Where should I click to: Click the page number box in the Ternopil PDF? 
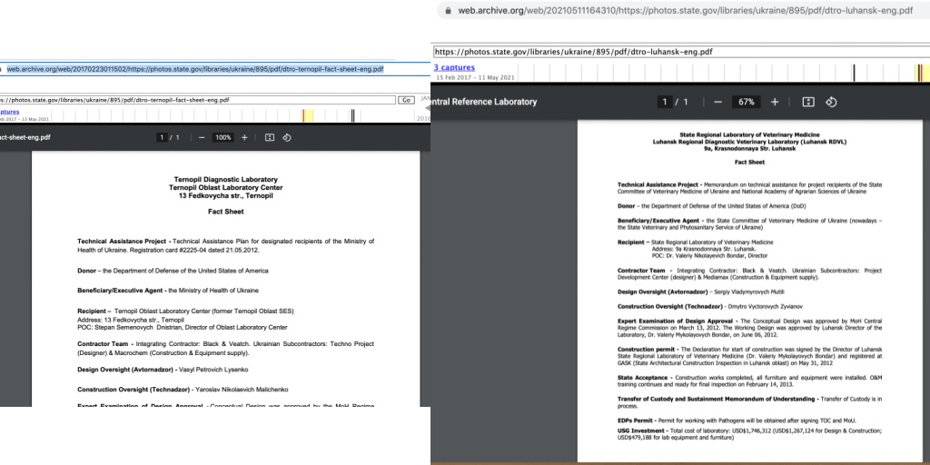163,137
